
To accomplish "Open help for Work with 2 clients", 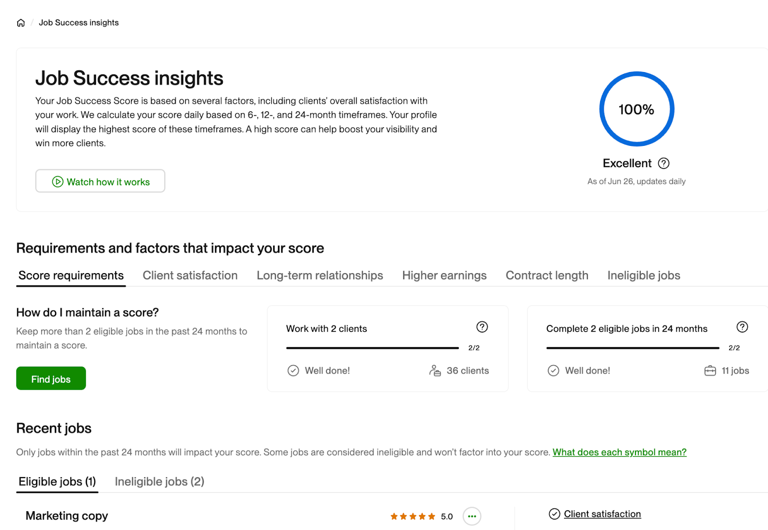I will pyautogui.click(x=482, y=327).
